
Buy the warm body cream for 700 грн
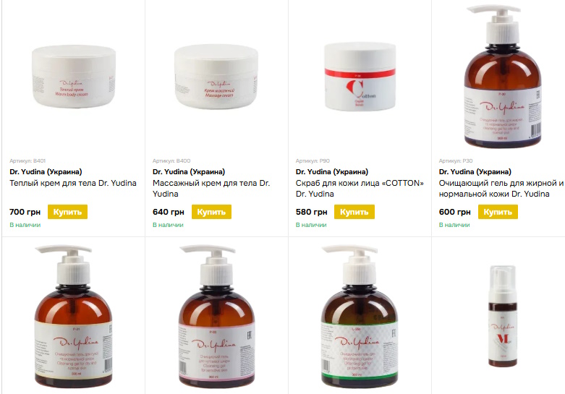coord(67,212)
